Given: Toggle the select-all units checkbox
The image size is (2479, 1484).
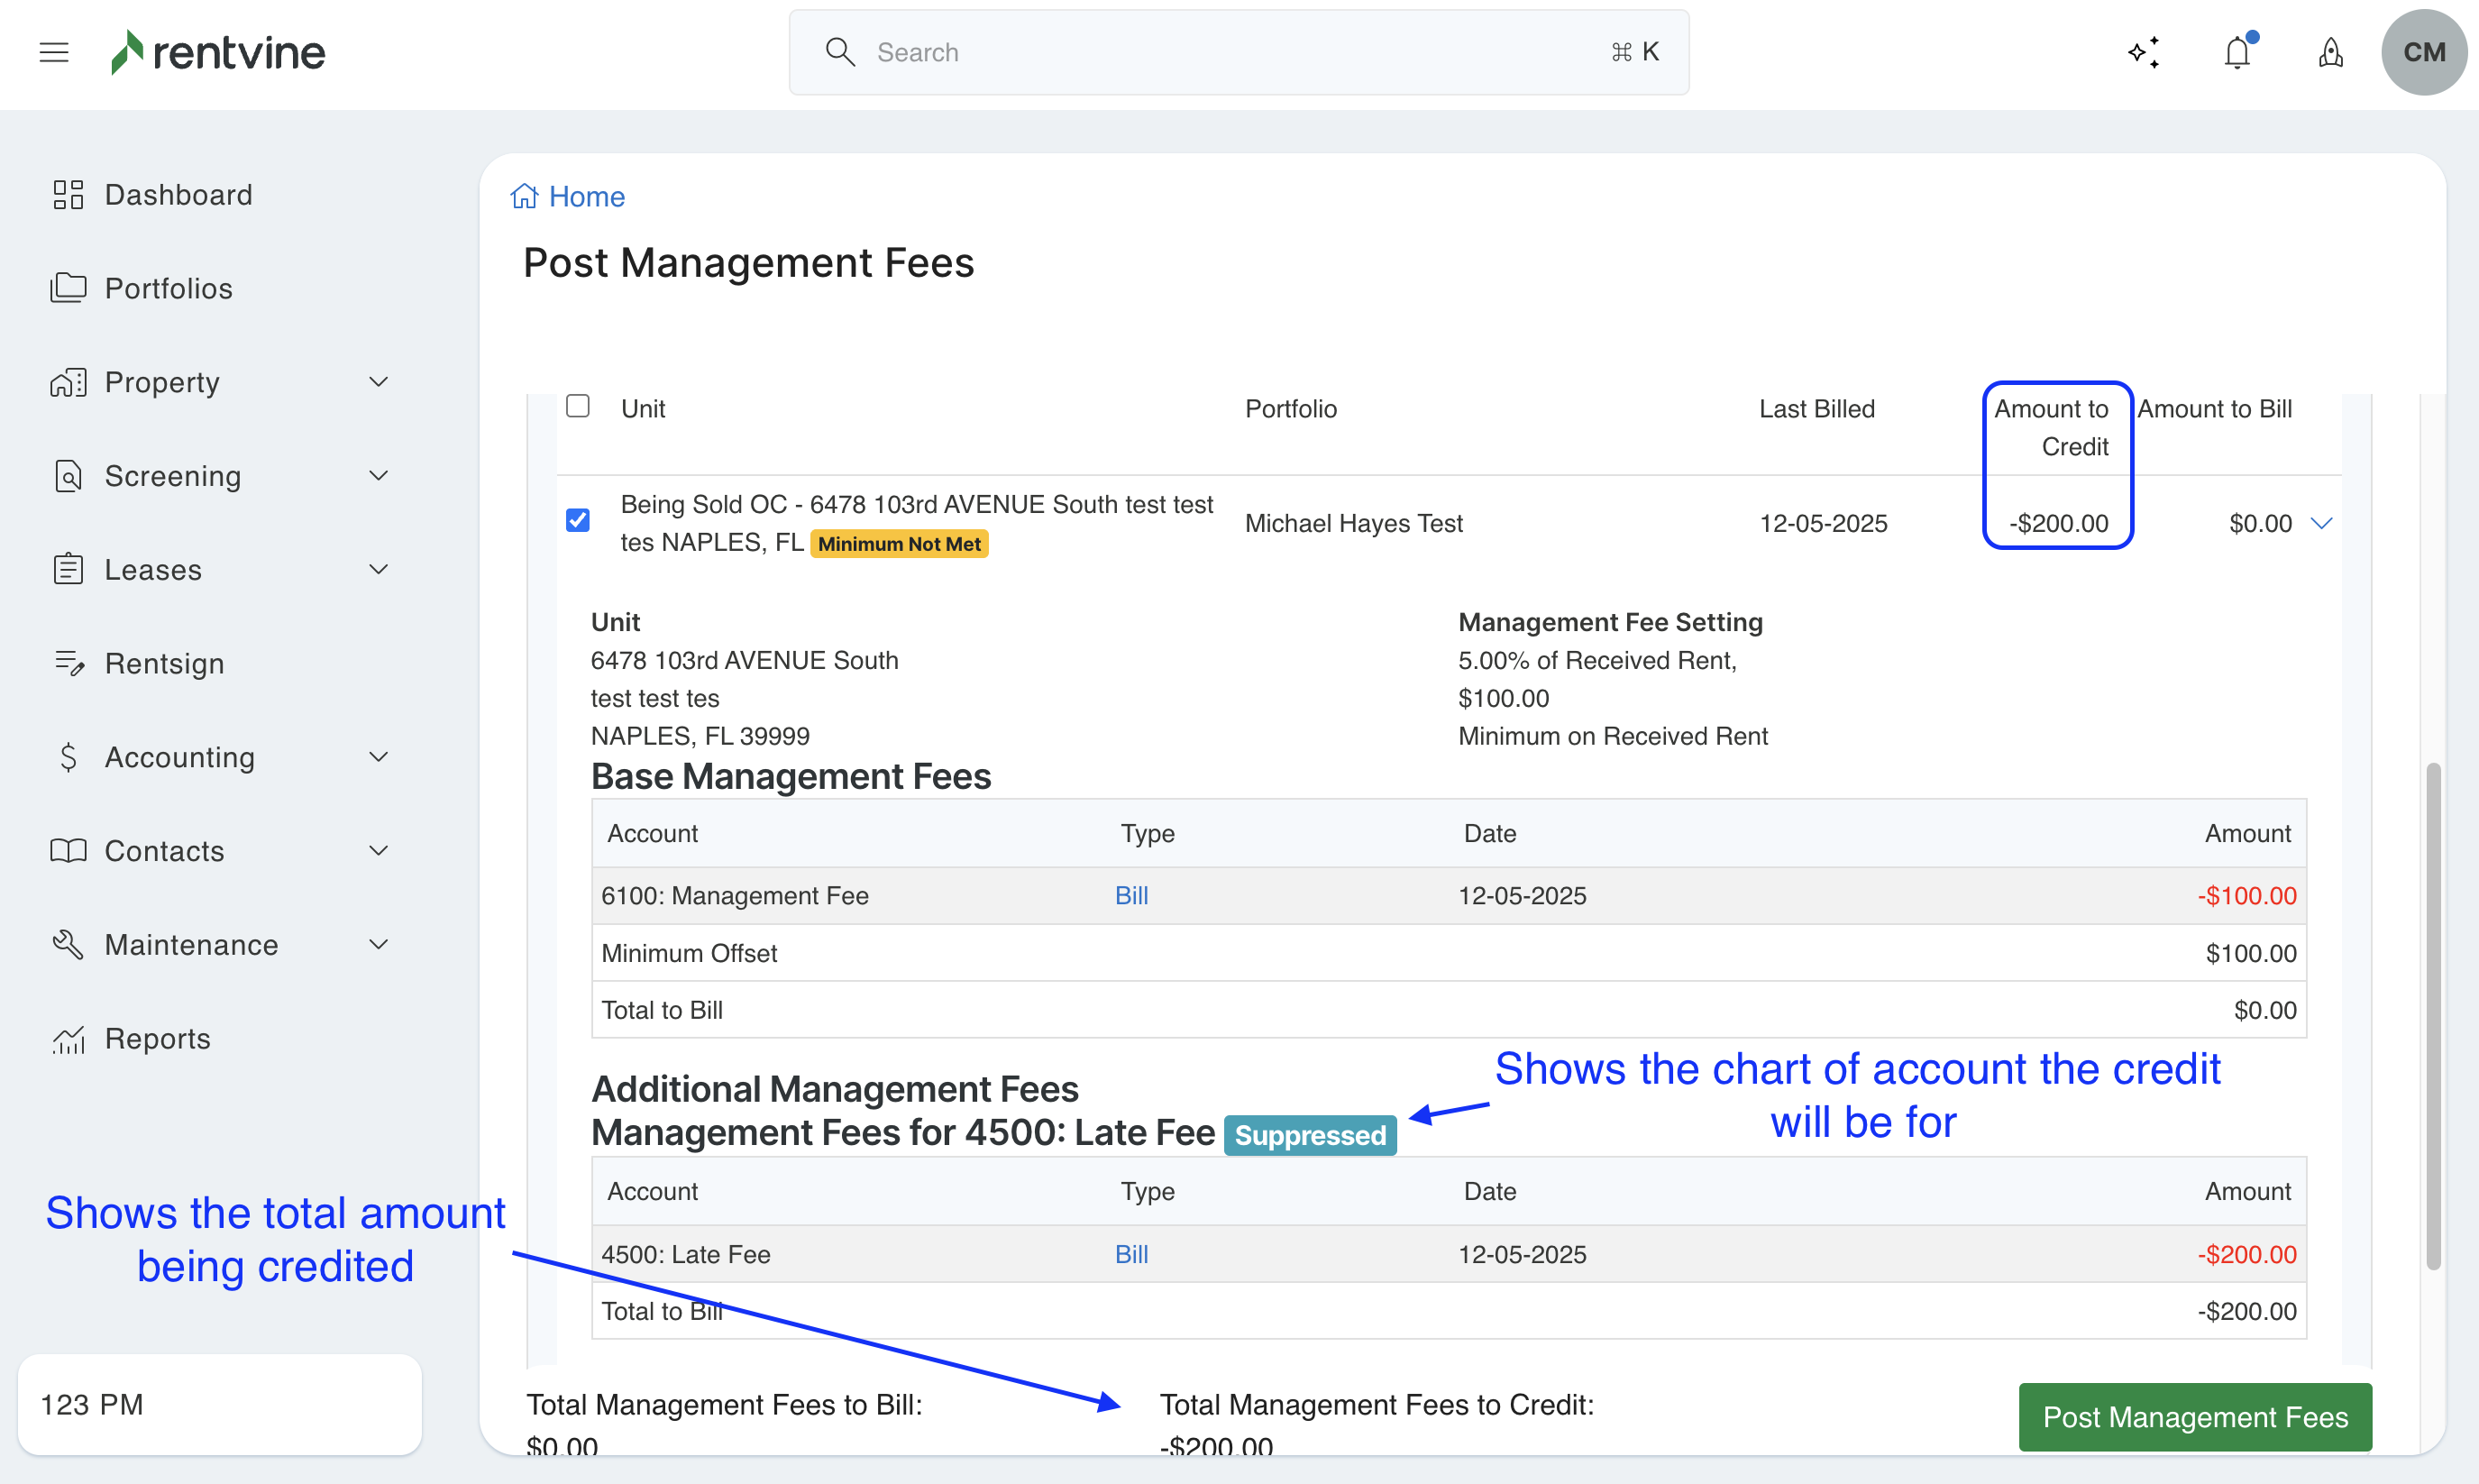Looking at the screenshot, I should [578, 406].
